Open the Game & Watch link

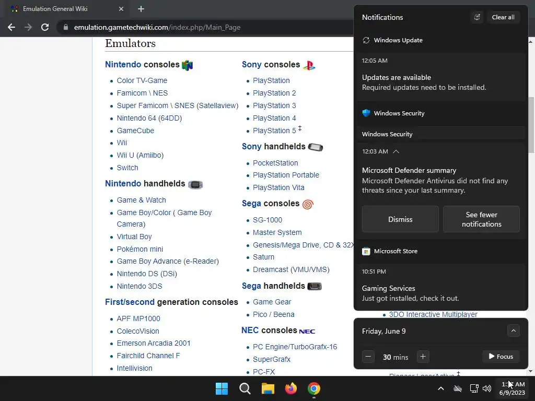click(x=141, y=200)
